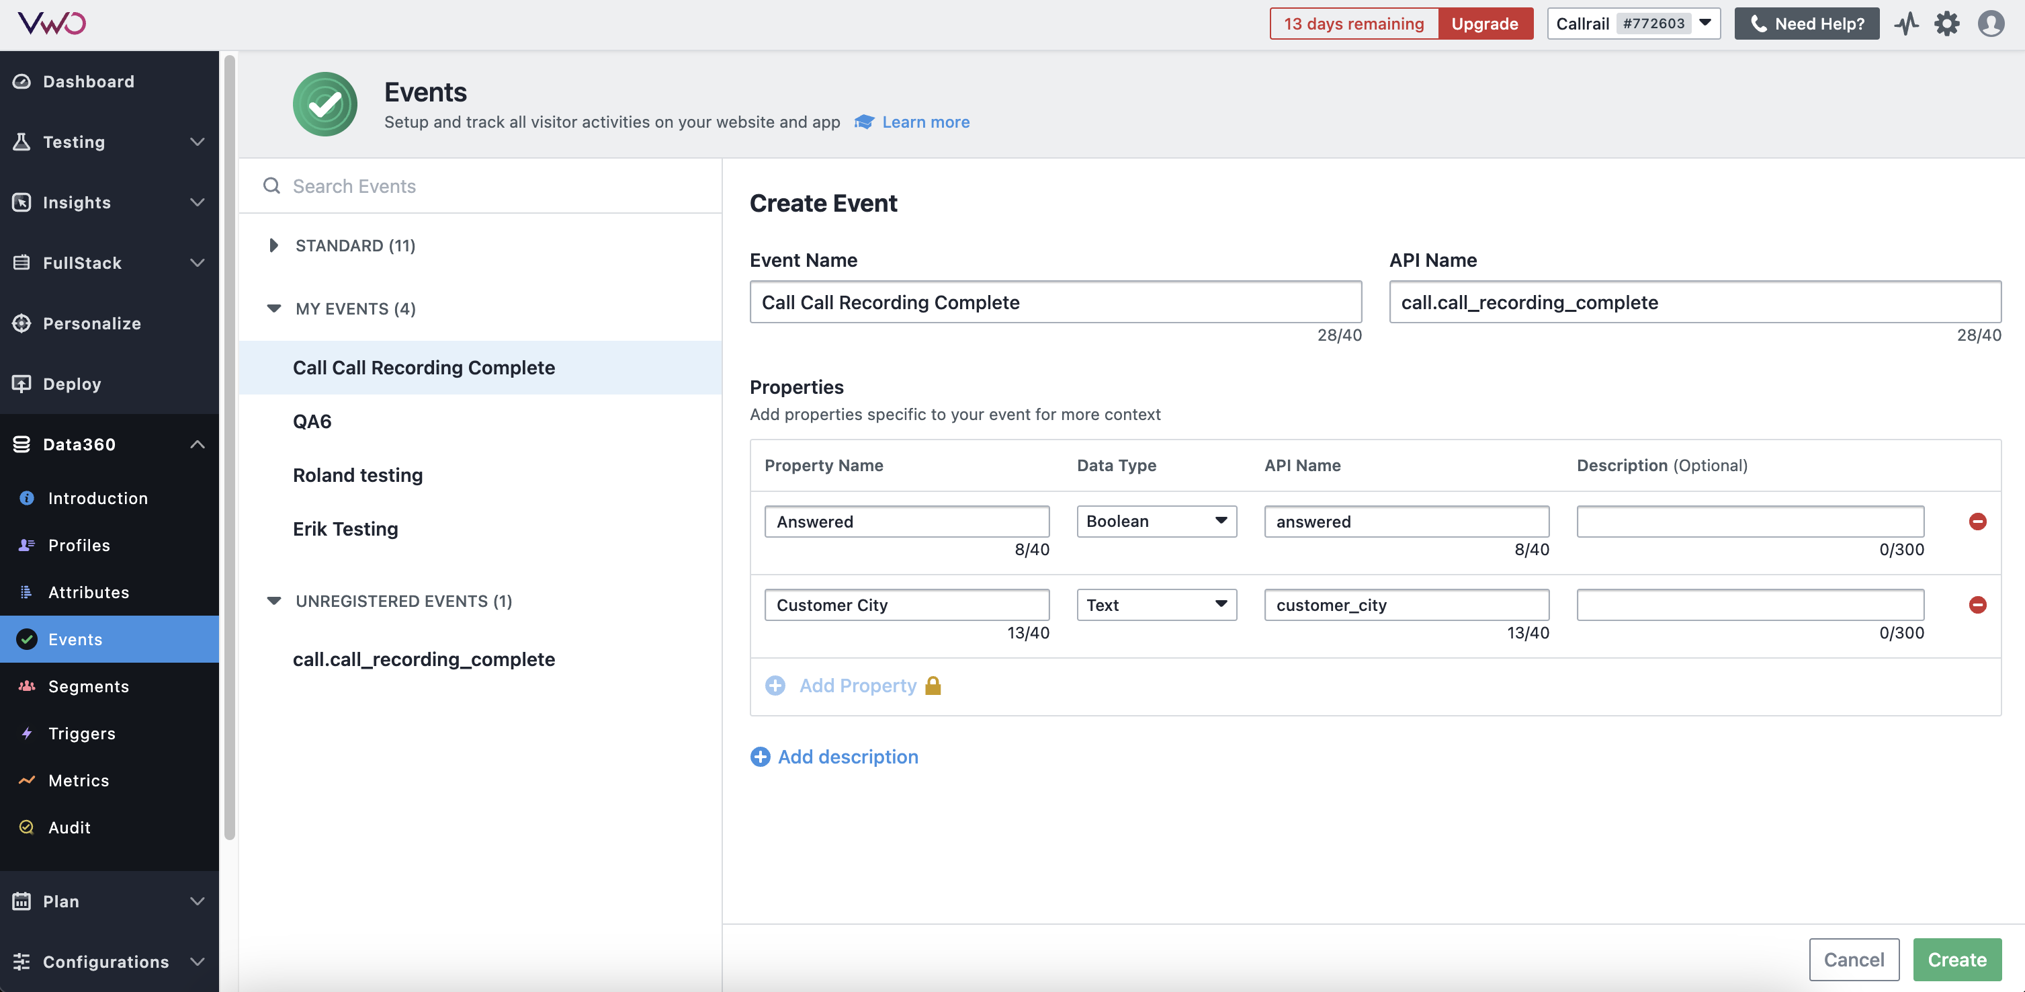Click the VWO logo

point(52,23)
